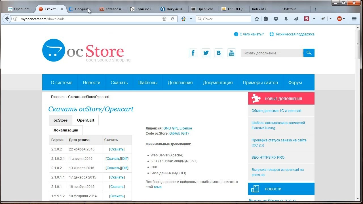Viewport: 363px width, 204px height.
Task: Open the О системе menu item
Action: (x=62, y=83)
